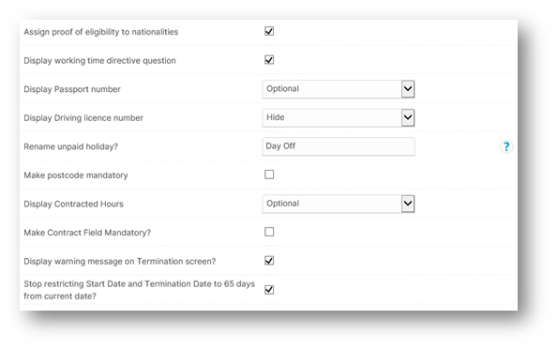The image size is (557, 350).
Task: Open Display Contracted Hours dropdown
Action: click(339, 204)
